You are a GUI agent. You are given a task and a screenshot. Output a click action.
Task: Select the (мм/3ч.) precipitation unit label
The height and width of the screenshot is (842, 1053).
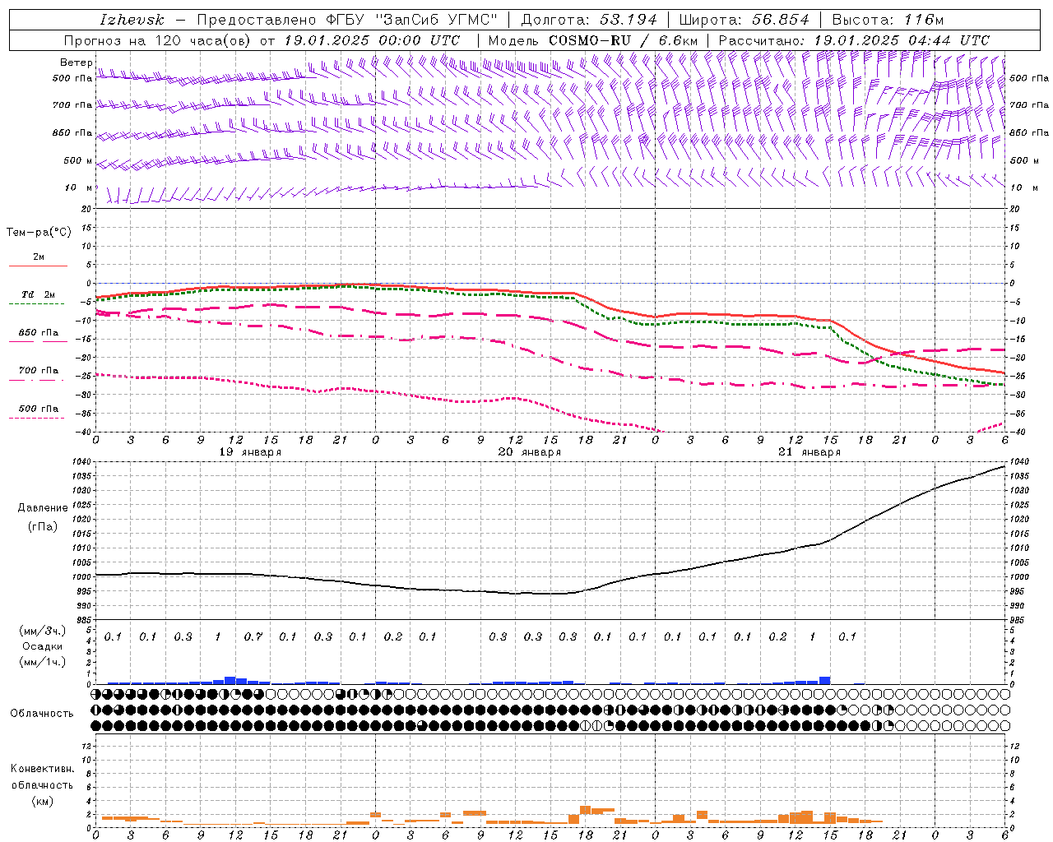click(43, 631)
